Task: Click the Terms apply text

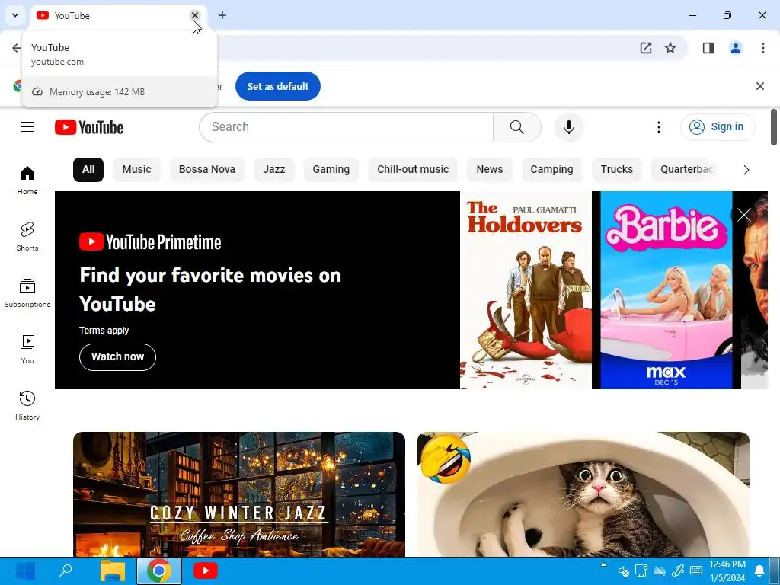Action: coord(104,331)
